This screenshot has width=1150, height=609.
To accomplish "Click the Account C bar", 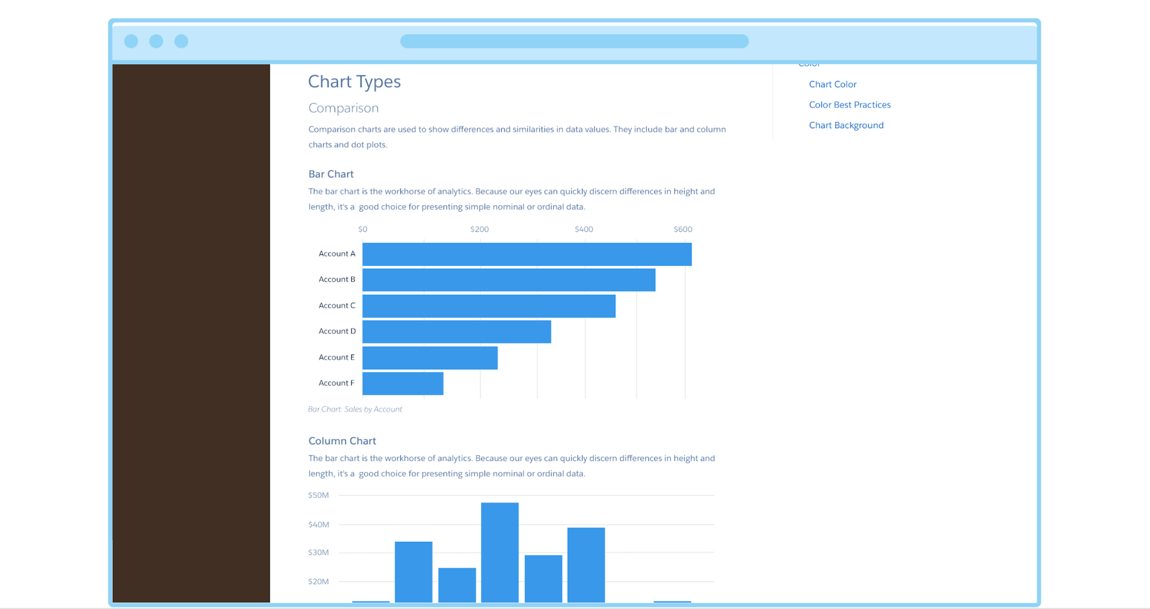I will [488, 306].
